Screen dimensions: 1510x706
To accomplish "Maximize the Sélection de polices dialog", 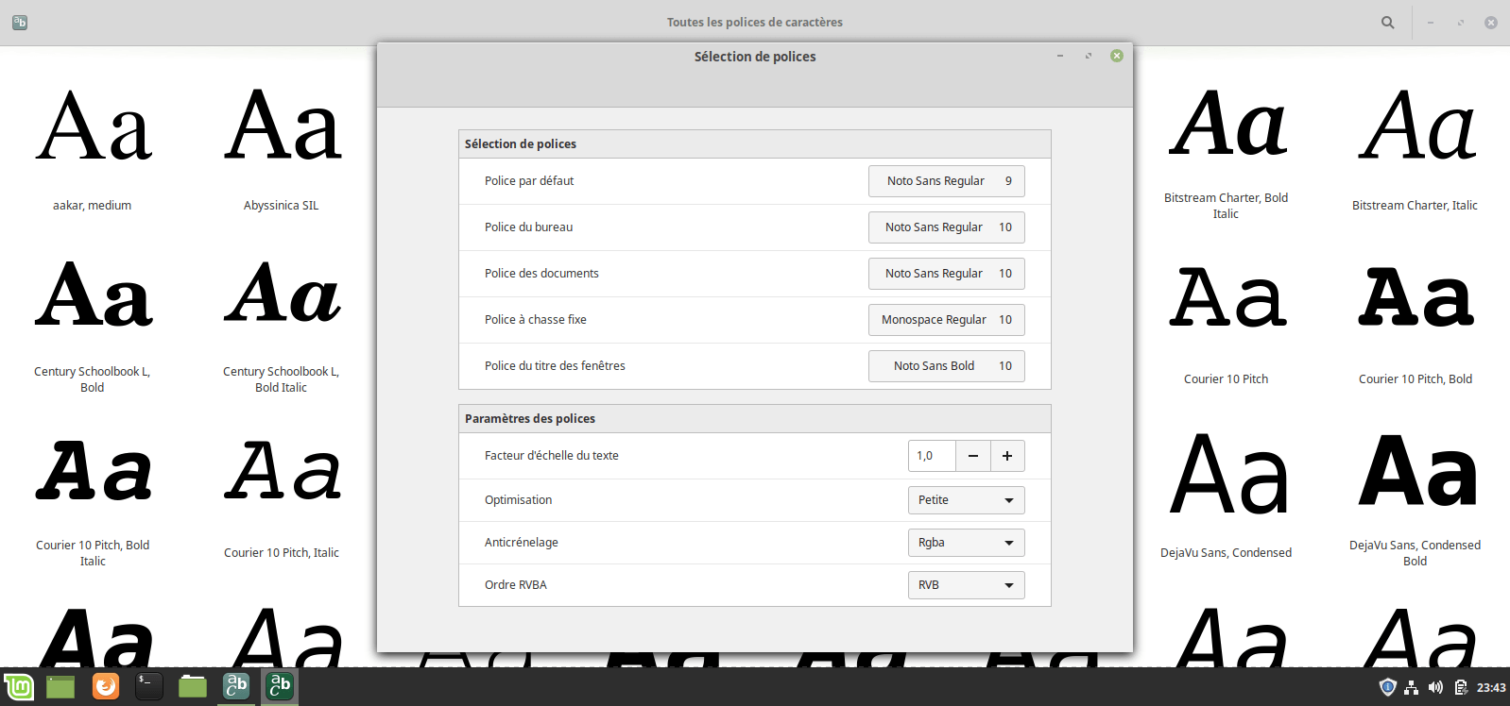I will coord(1089,56).
